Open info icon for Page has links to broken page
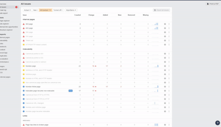Screen dimensions: 221x127 pyautogui.click(x=165, y=125)
